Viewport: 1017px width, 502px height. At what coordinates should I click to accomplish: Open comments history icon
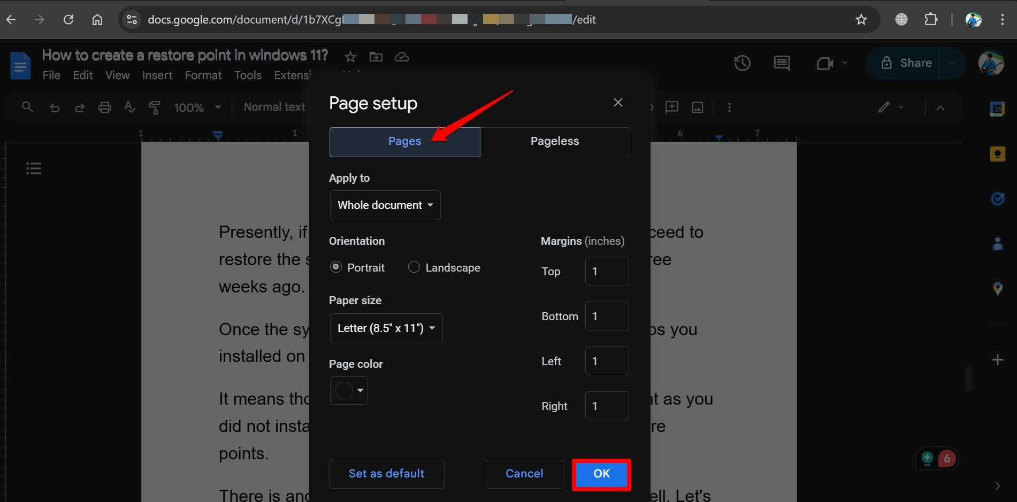782,63
